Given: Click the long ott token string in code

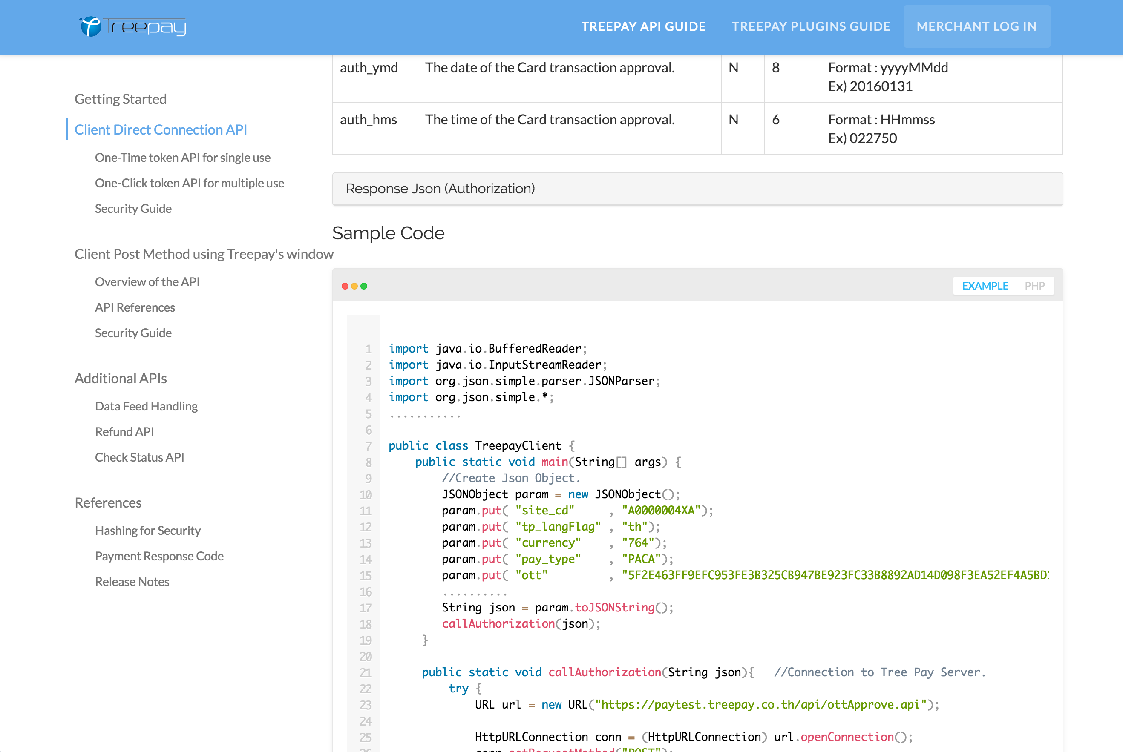Looking at the screenshot, I should [835, 575].
